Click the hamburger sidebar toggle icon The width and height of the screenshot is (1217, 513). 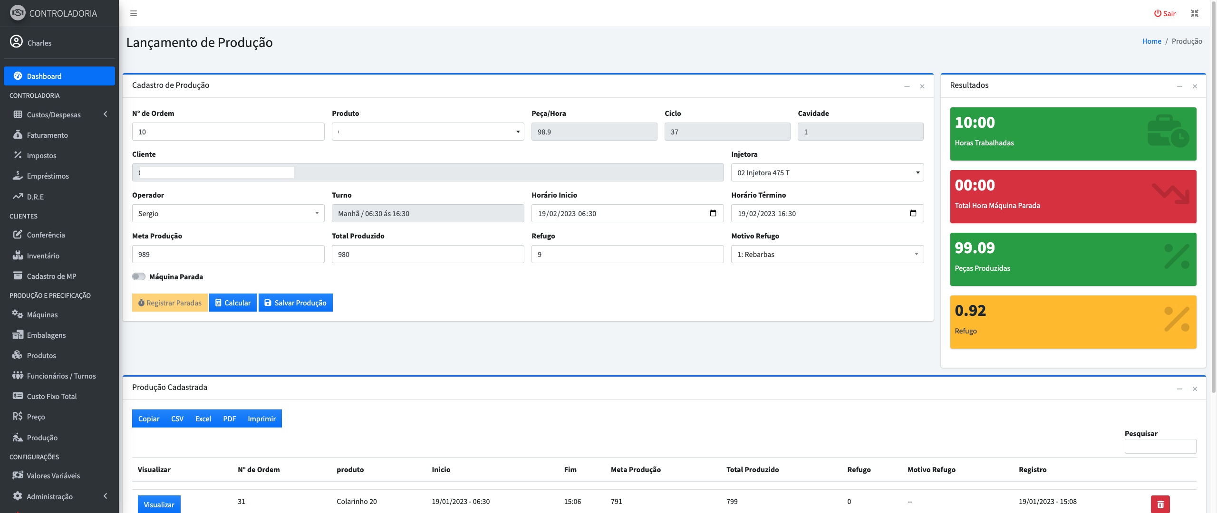134,13
